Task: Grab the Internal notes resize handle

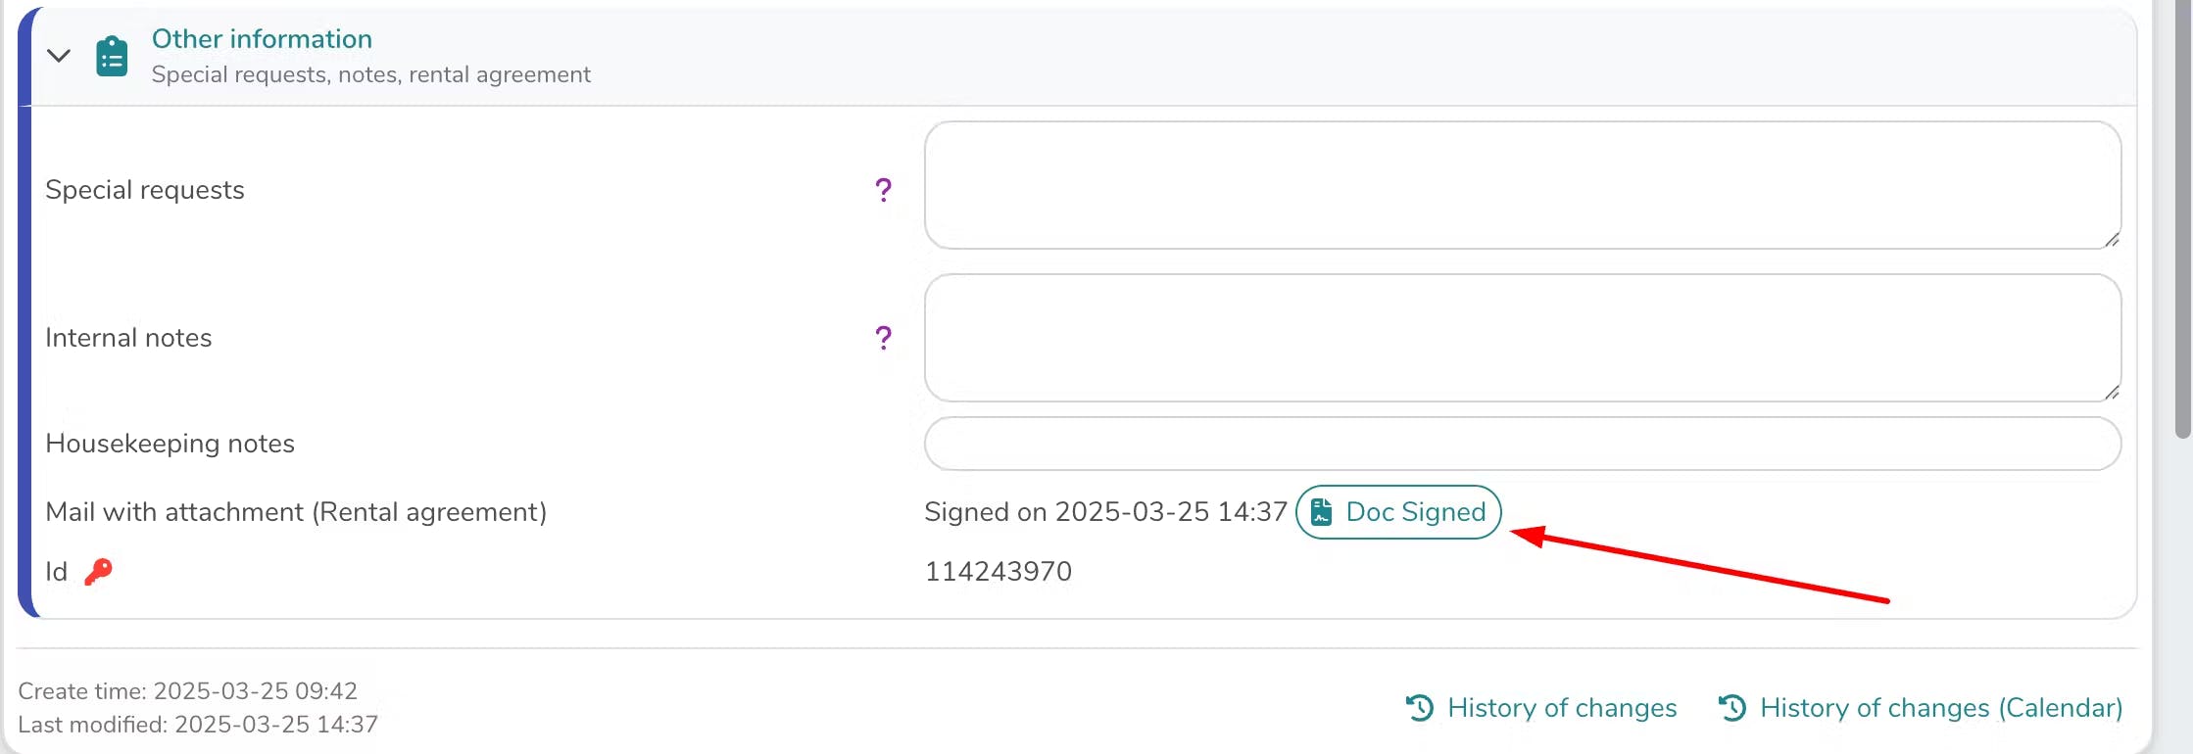Action: click(2112, 393)
